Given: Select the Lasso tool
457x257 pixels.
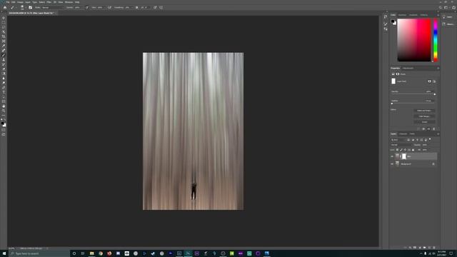Looking at the screenshot, I should [x=4, y=27].
